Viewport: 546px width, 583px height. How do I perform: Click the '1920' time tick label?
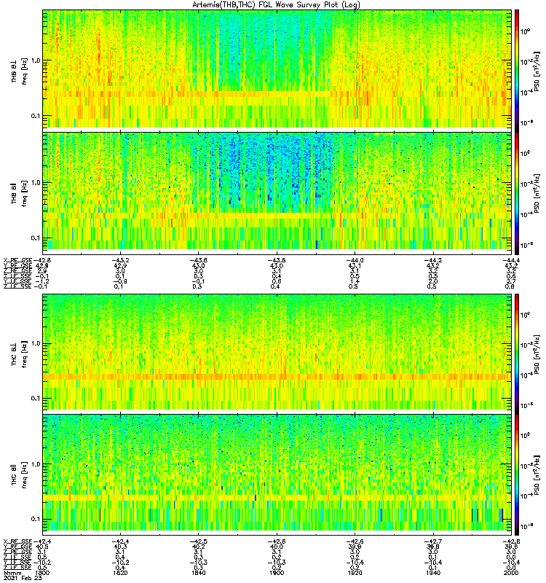click(355, 573)
